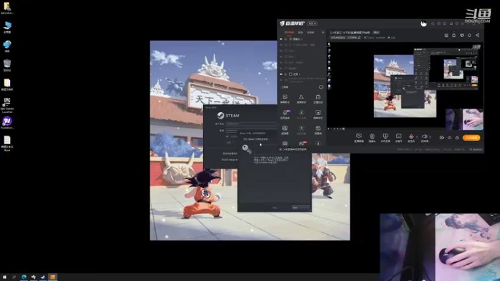Switch to the third scene tab
The height and width of the screenshot is (281, 500).
click(310, 32)
